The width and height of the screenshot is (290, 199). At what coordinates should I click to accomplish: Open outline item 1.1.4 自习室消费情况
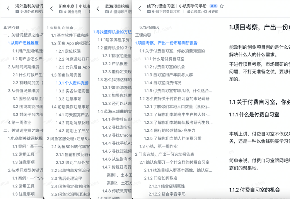tap(162, 83)
